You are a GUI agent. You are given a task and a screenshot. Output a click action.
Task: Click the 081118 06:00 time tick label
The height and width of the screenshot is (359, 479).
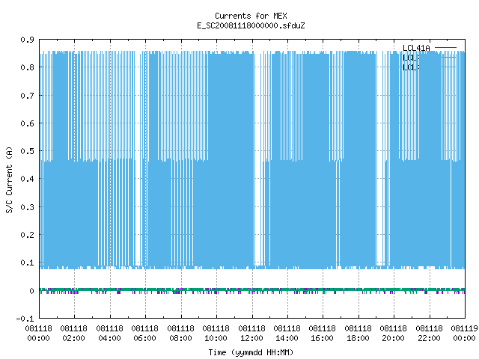[x=144, y=334]
